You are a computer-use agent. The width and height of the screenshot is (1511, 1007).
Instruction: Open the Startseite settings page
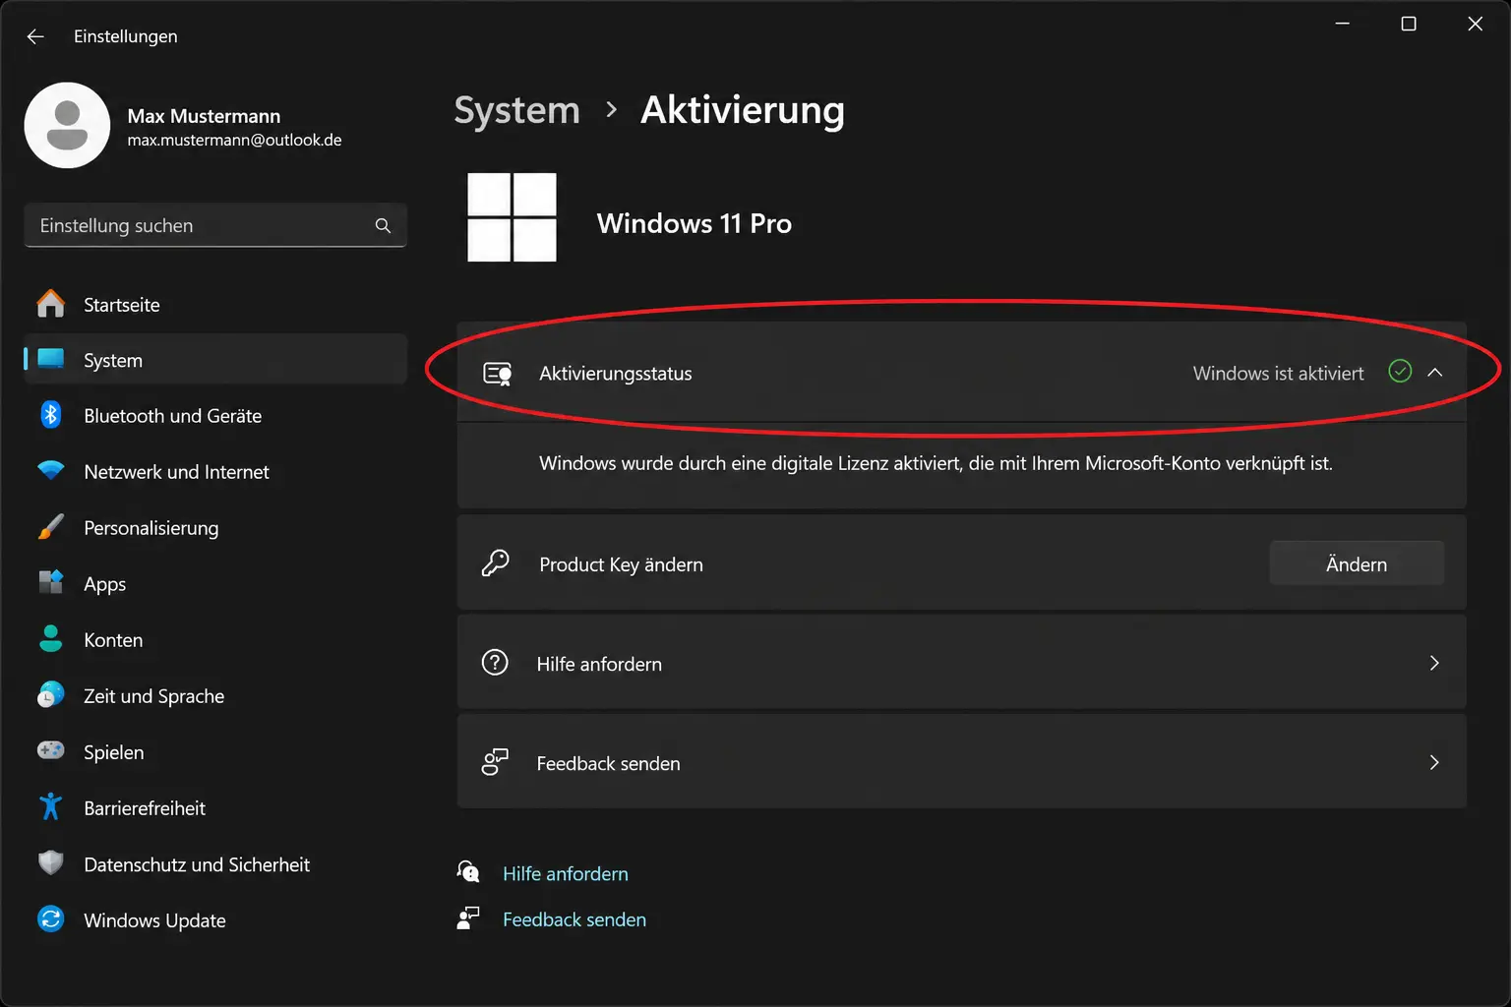(215, 305)
